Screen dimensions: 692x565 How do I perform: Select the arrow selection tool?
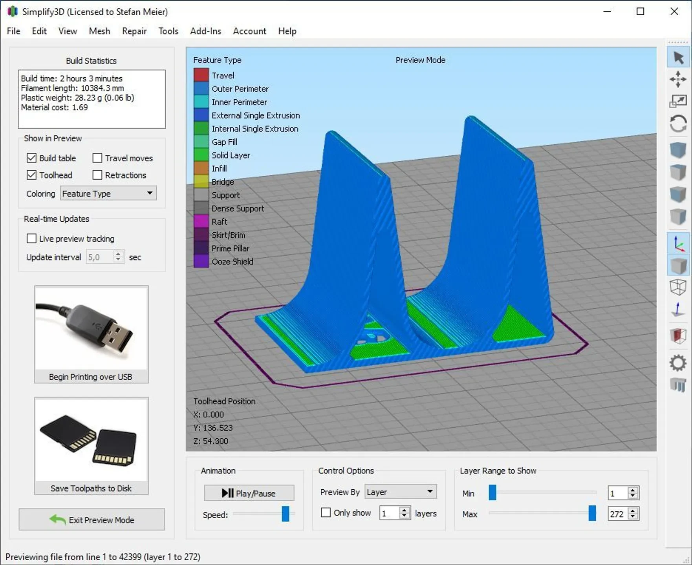(678, 58)
